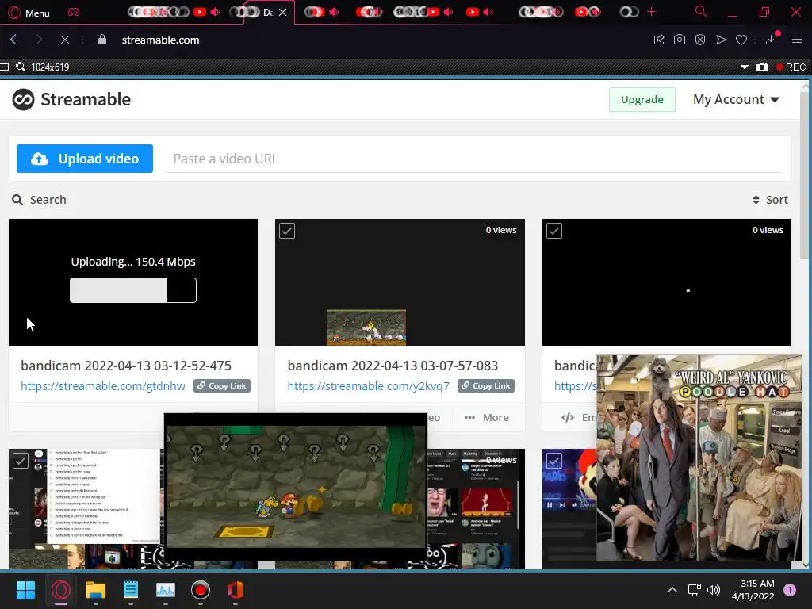Open the Opera Menu button
Viewport: 812px width, 609px height.
point(29,13)
